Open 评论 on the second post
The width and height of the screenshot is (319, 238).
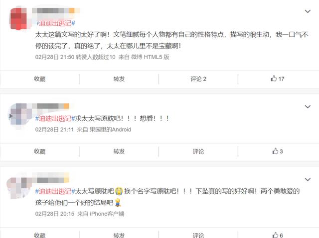tap(198, 151)
